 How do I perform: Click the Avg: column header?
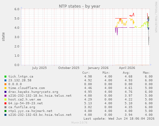(x=126, y=73)
